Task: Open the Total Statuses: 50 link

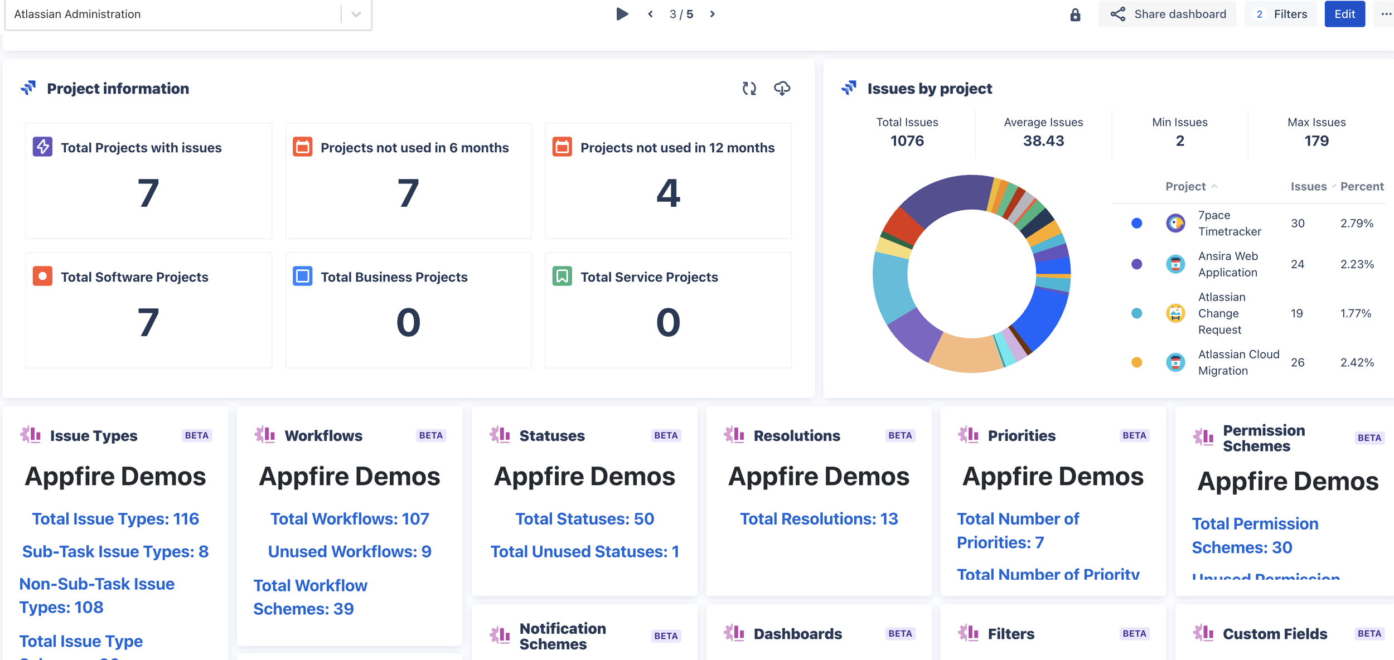Action: click(584, 519)
